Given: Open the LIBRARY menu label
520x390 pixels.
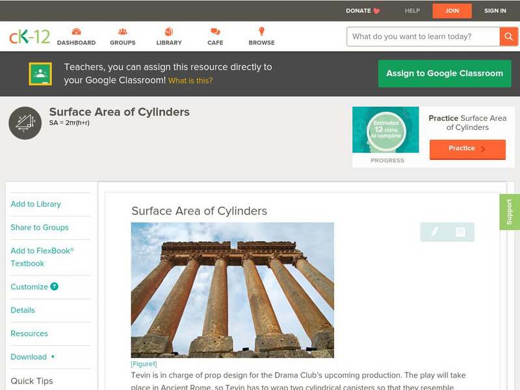Looking at the screenshot, I should (169, 43).
